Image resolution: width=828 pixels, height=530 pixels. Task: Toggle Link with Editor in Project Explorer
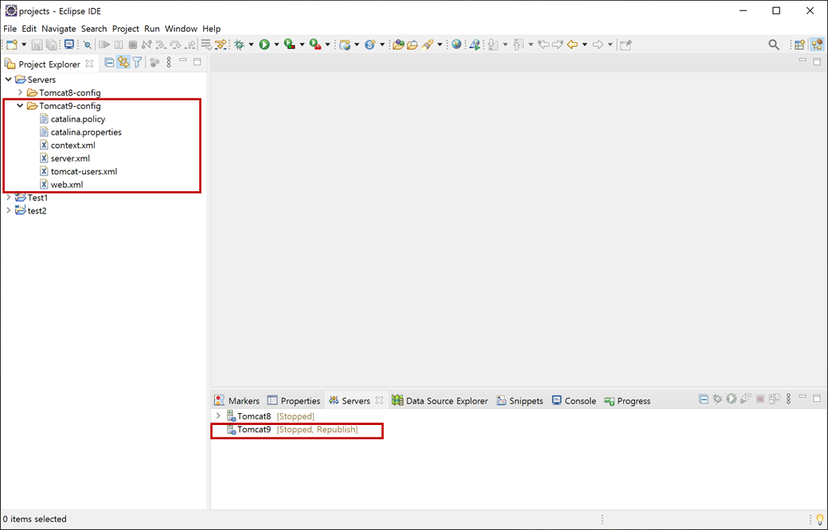(123, 63)
